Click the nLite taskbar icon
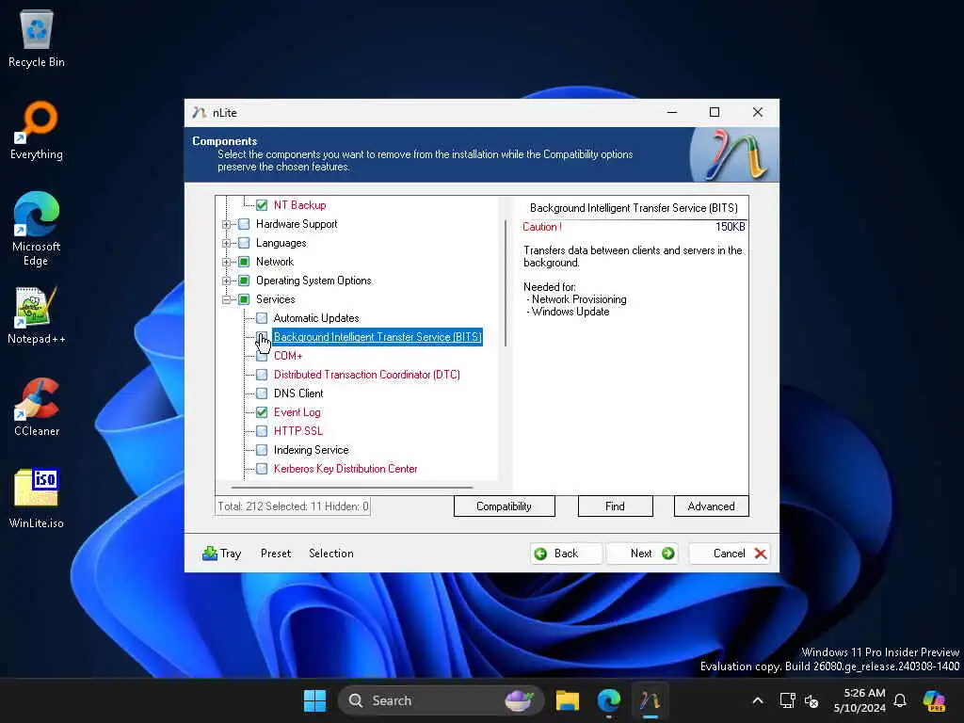The width and height of the screenshot is (964, 723). [650, 700]
